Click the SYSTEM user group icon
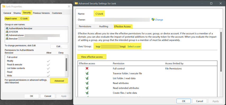The width and height of the screenshot is (226, 105). point(7,32)
